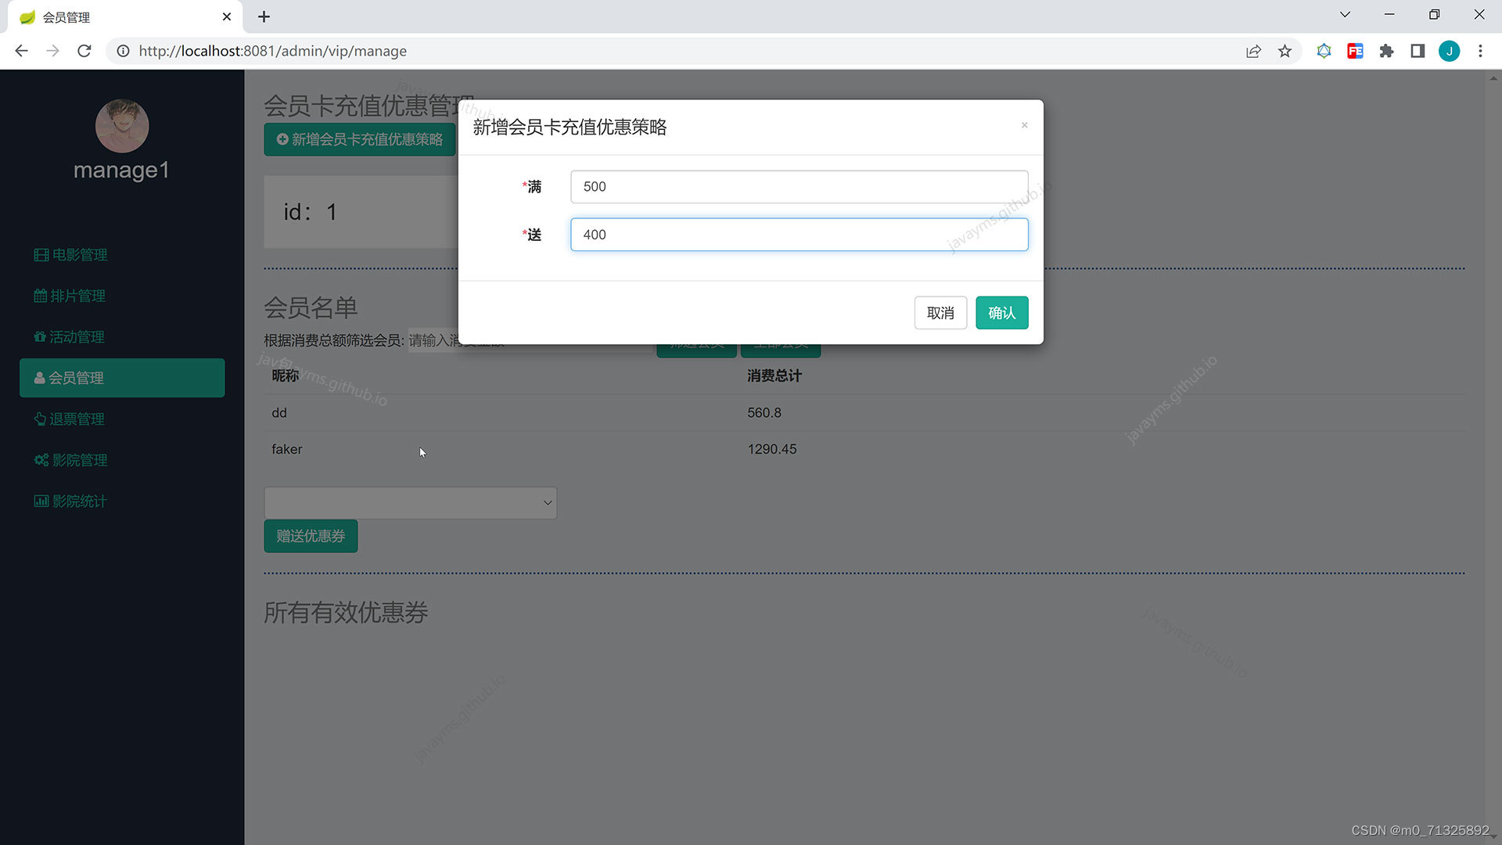
Task: Open Chrome three-dot menu
Action: pyautogui.click(x=1480, y=51)
